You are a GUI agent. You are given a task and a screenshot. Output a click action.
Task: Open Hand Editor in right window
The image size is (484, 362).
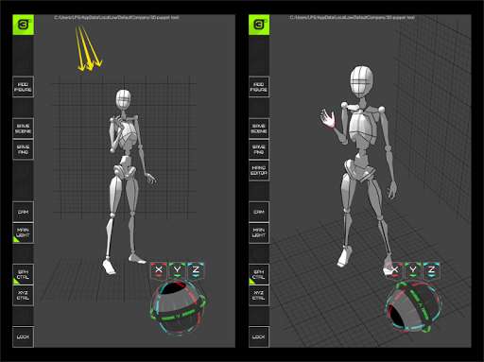tap(259, 170)
